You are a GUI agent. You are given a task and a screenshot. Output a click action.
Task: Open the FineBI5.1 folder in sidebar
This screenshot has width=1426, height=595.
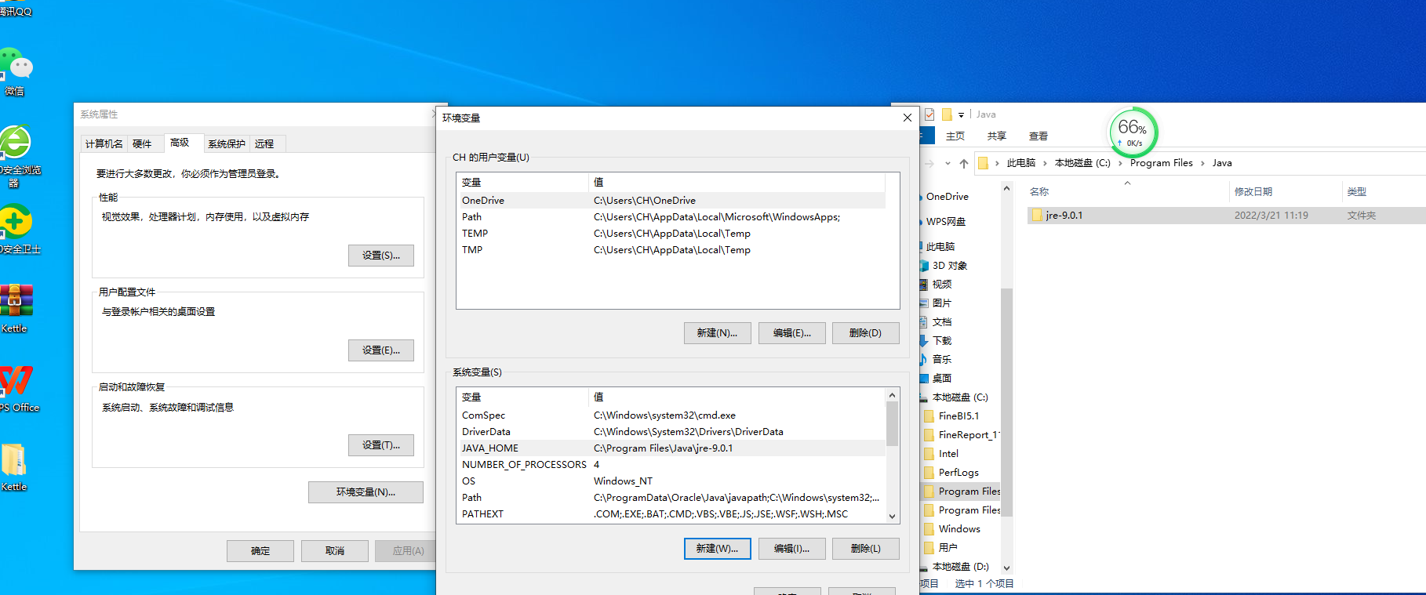coord(959,416)
